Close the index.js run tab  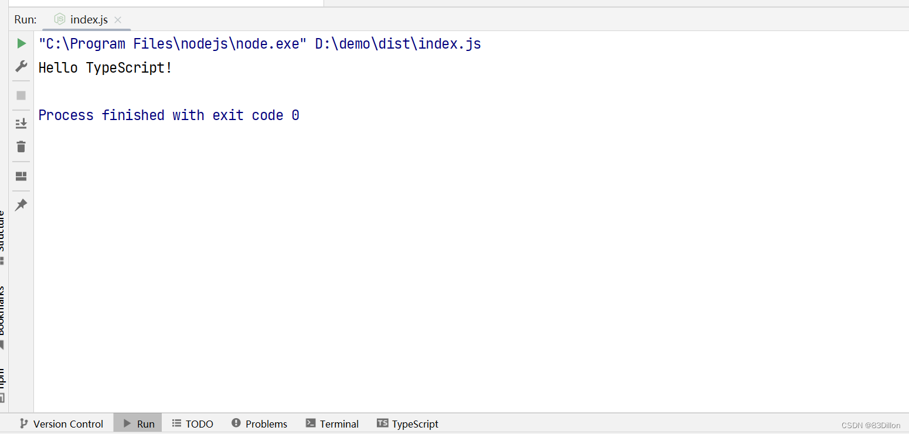(118, 20)
